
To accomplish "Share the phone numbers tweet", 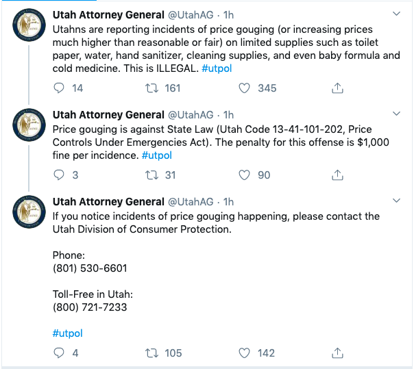I will (337, 353).
